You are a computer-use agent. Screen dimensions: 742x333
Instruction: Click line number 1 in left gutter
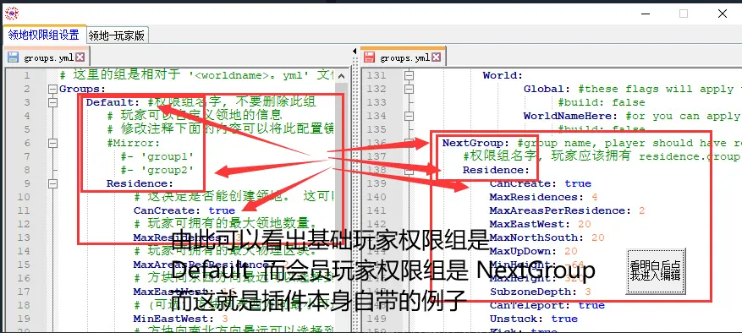click(26, 75)
